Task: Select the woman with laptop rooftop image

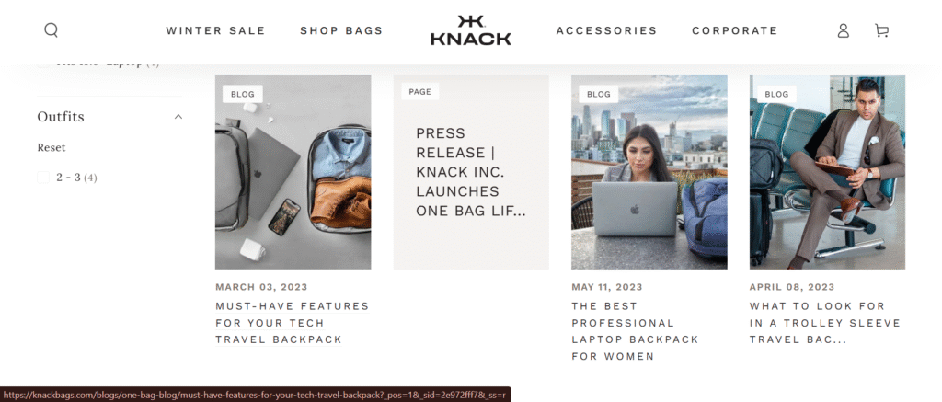Action: [649, 172]
